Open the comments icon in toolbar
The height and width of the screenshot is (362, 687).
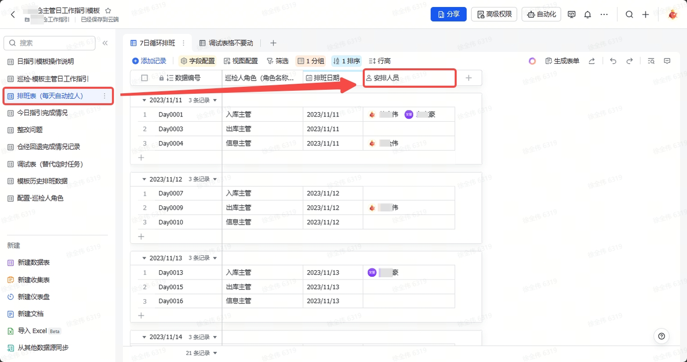click(x=667, y=61)
